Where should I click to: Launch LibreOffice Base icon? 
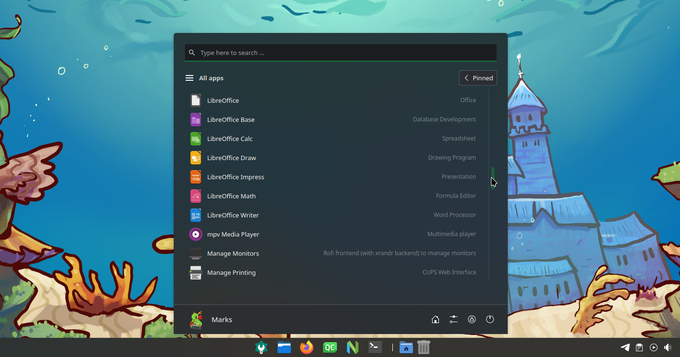[x=195, y=119]
